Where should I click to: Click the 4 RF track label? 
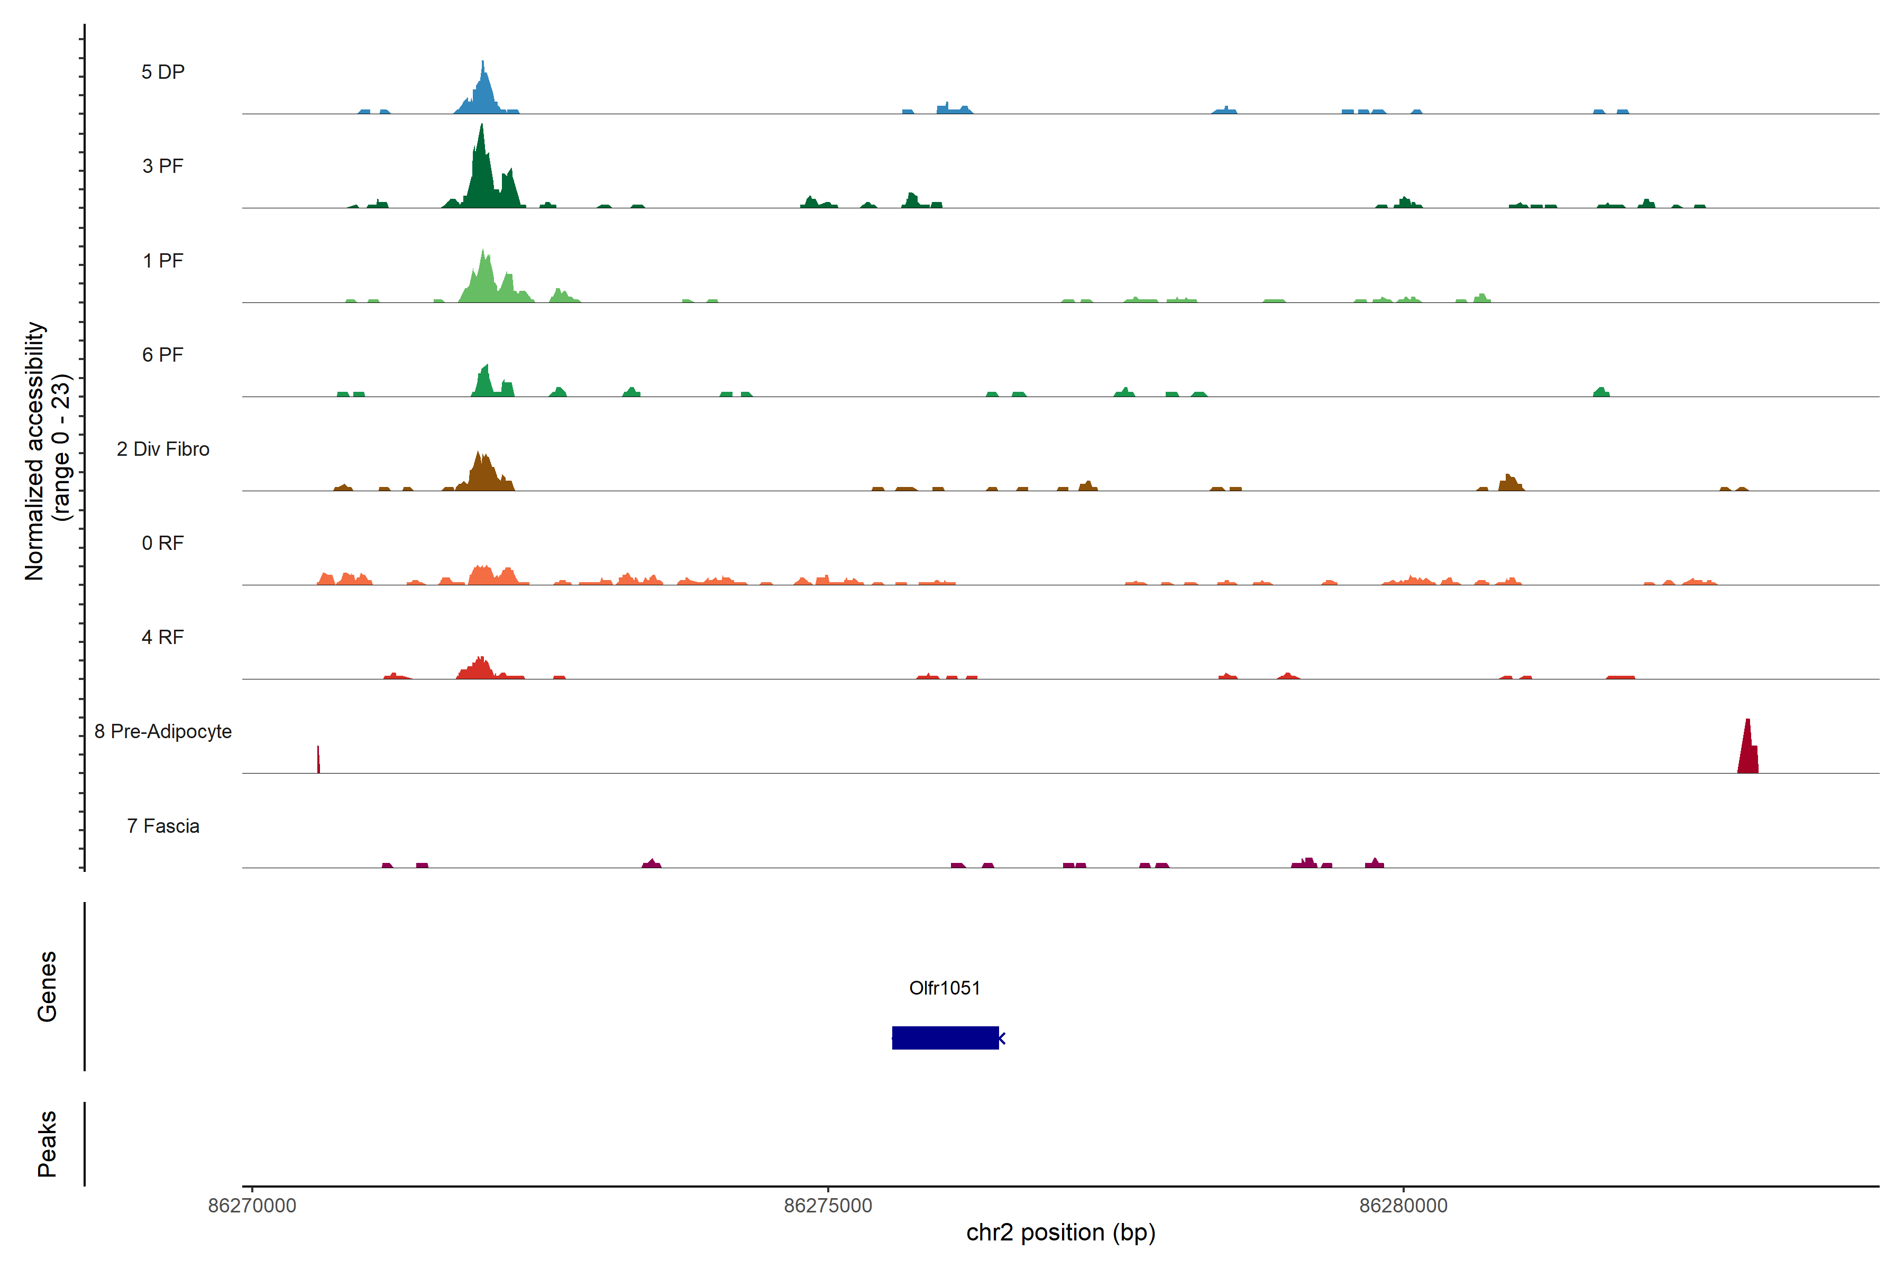point(163,637)
